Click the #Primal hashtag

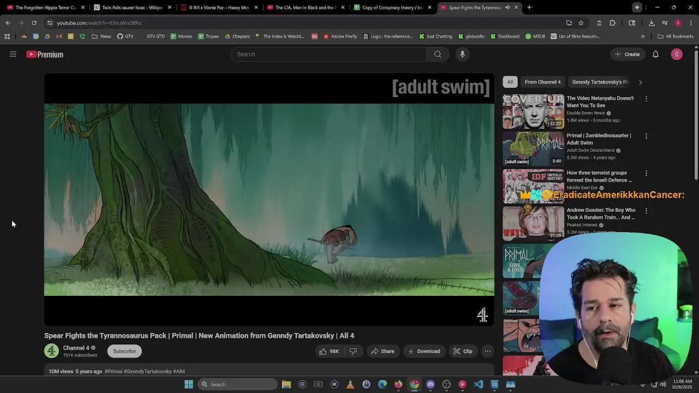coord(114,371)
